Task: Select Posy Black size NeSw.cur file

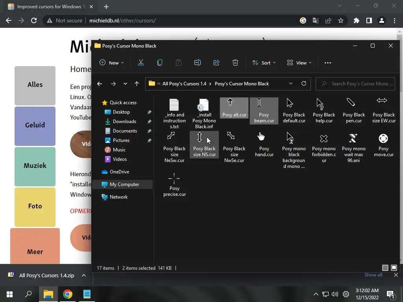Action: [174, 147]
